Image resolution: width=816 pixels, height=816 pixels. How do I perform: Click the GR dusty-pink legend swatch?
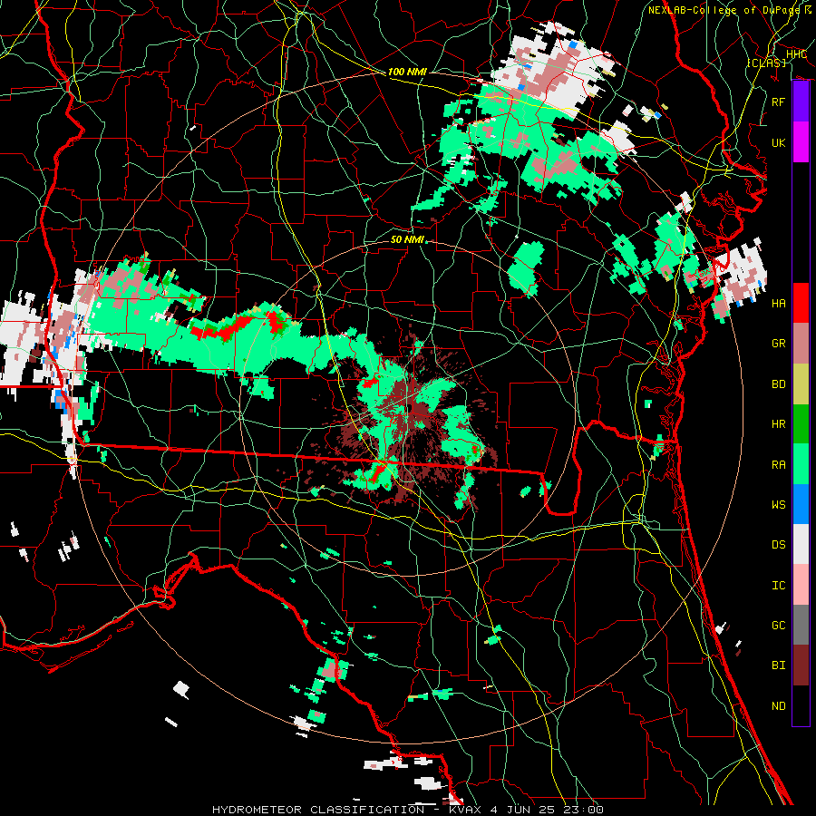point(801,344)
